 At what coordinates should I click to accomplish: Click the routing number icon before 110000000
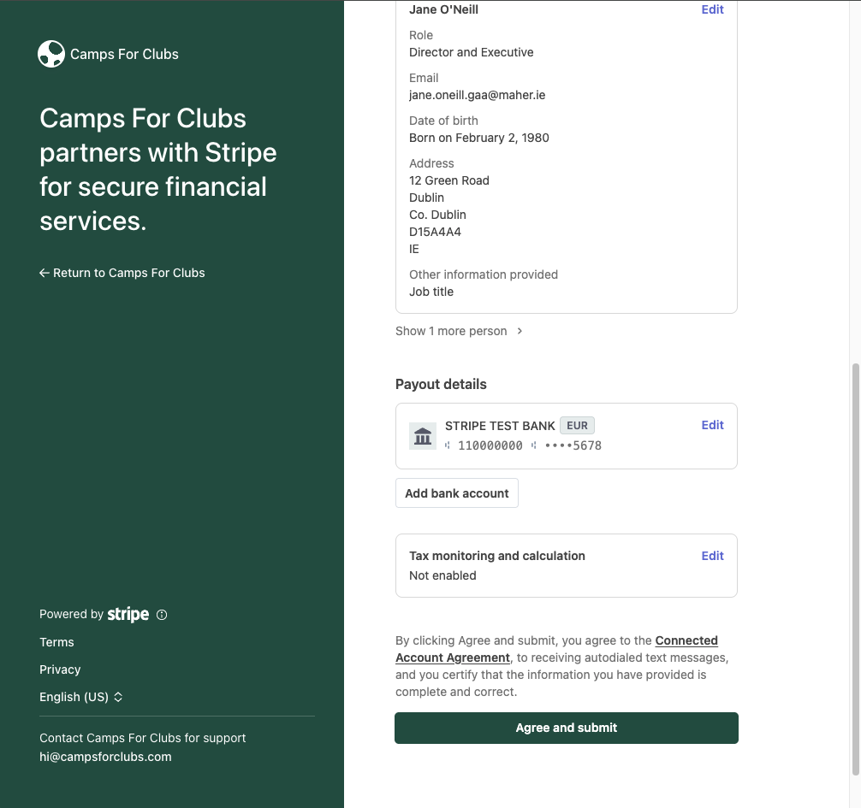coord(447,445)
